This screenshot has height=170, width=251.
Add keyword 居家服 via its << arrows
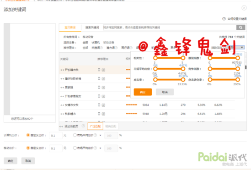(x=62, y=88)
